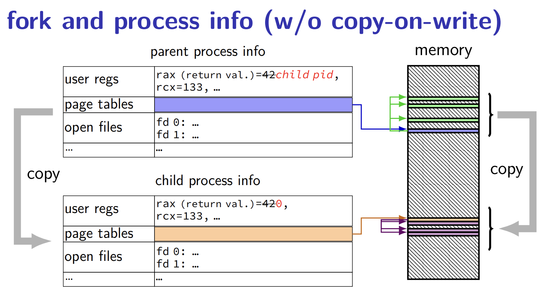
Task: Click the child's 'rcx=133, …' line
Action: 188,216
